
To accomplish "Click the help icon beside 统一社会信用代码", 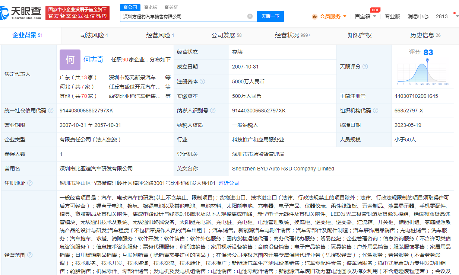I will click(51, 111).
